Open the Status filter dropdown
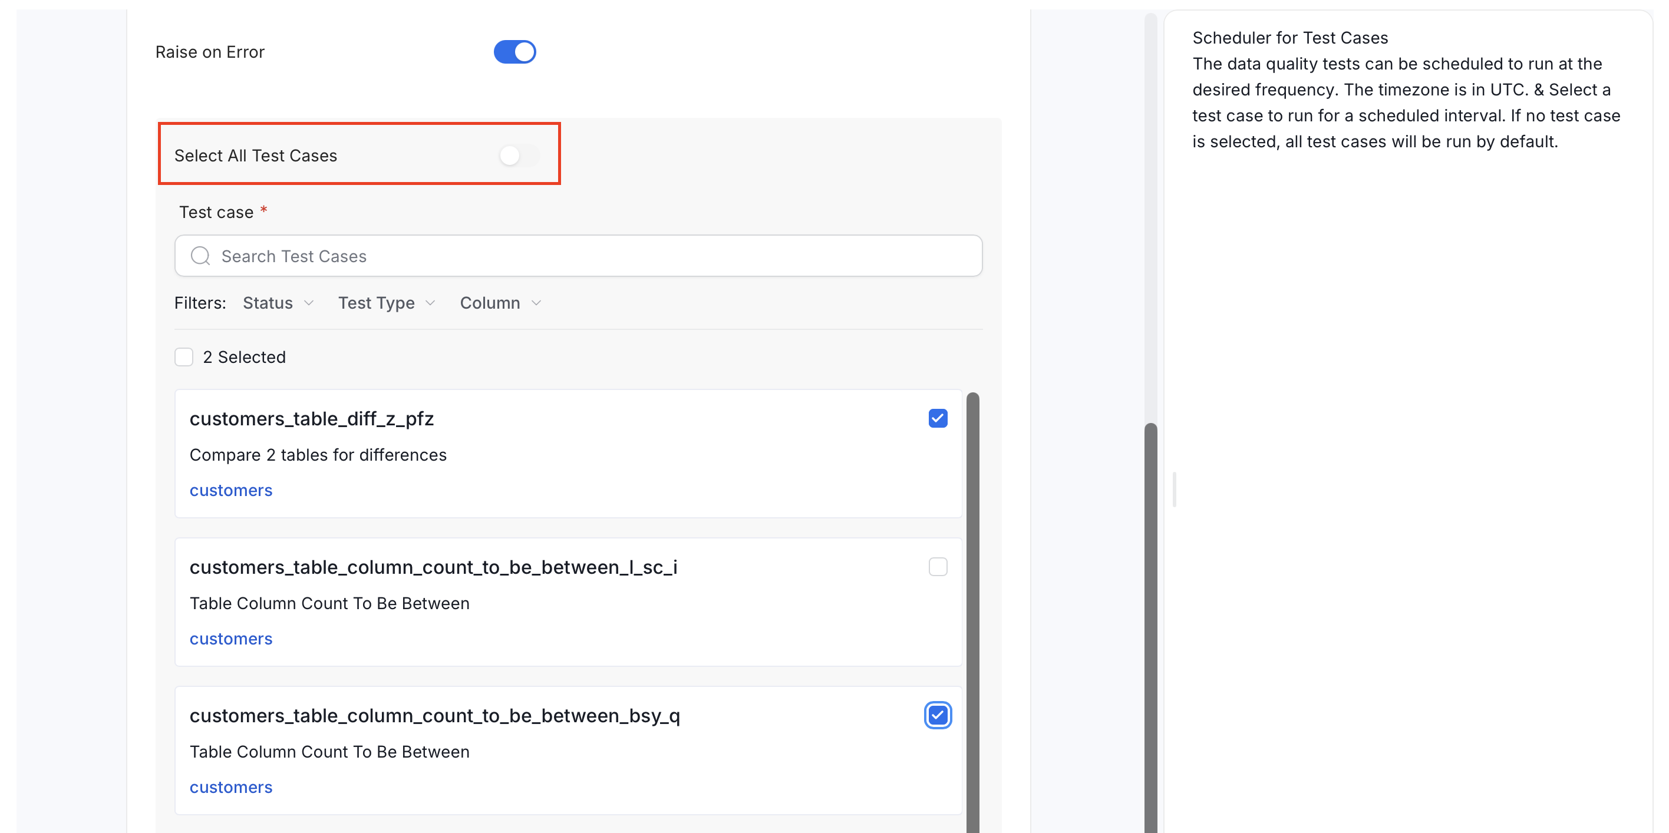Screen dimensions: 1669x833 (x=278, y=303)
